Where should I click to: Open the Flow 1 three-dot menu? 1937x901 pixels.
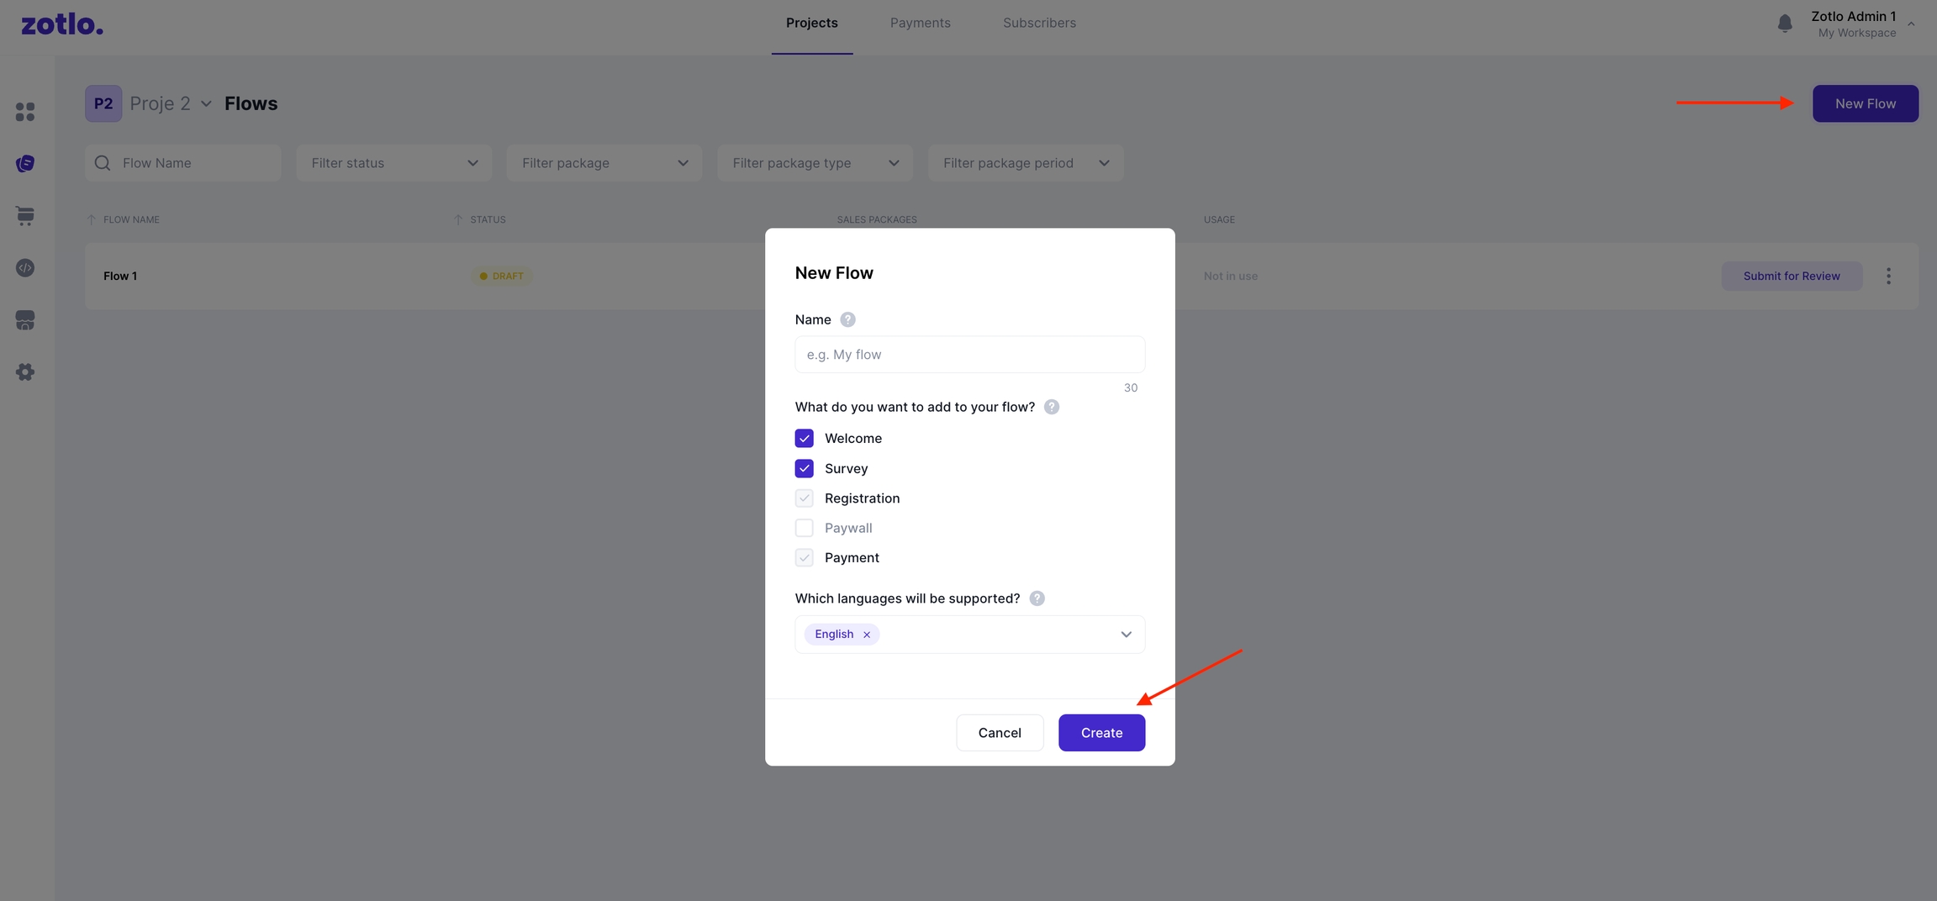click(1888, 276)
